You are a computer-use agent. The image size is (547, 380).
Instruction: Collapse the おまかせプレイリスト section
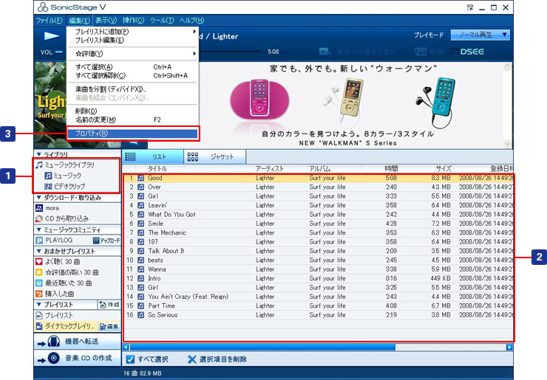[68, 251]
